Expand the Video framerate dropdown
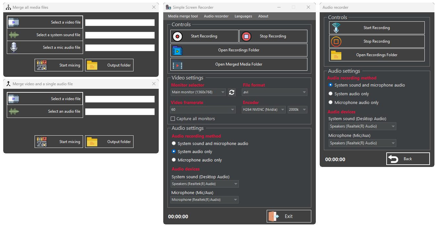The height and width of the screenshot is (227, 438). tap(203, 109)
